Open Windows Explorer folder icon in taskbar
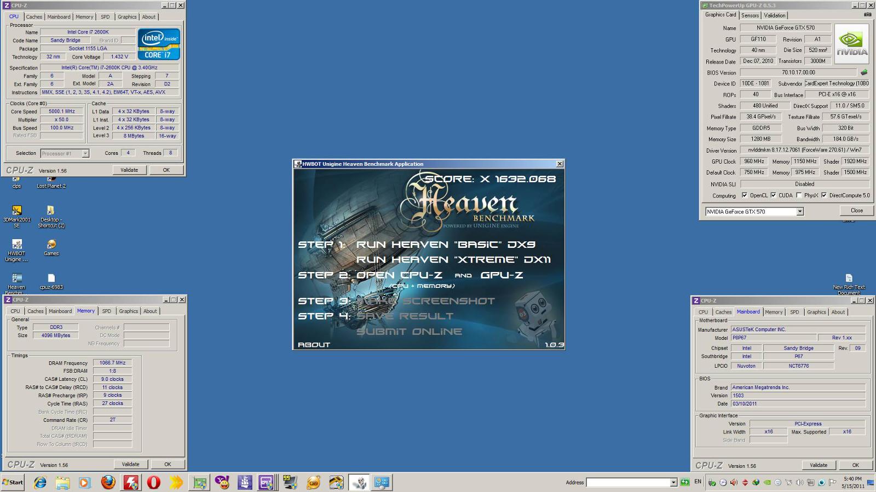The image size is (876, 492). pos(62,482)
